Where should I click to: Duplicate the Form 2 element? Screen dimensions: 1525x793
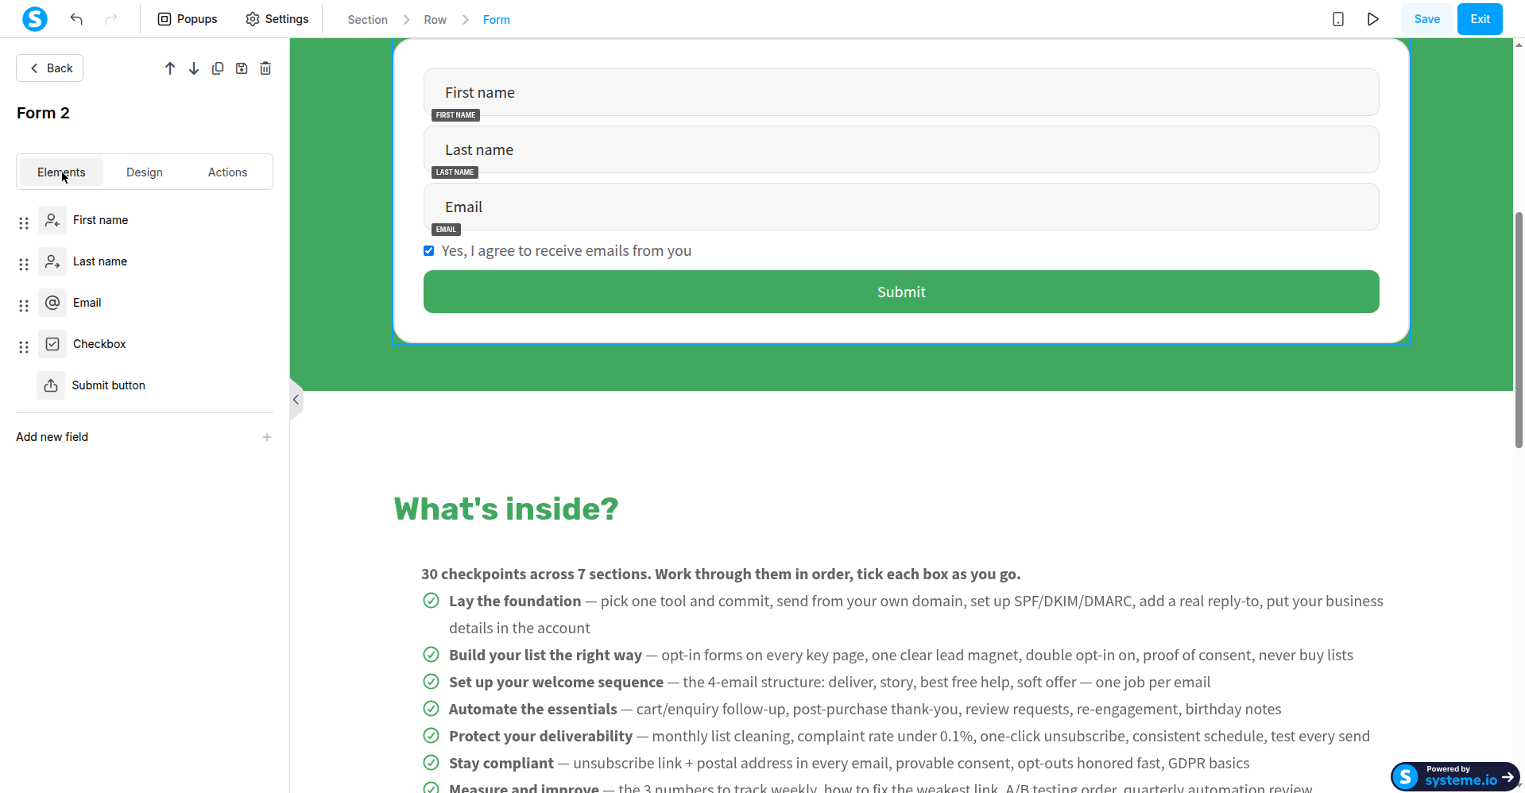(218, 68)
